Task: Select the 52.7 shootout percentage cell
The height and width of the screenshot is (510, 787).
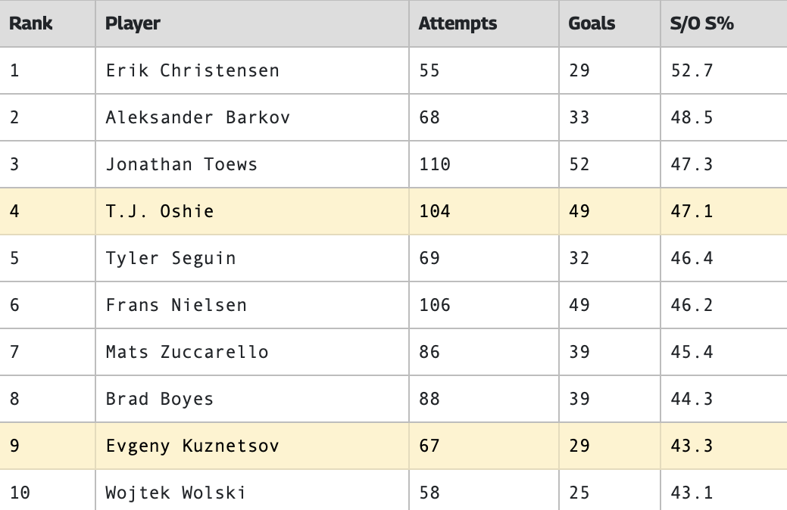Action: [692, 70]
